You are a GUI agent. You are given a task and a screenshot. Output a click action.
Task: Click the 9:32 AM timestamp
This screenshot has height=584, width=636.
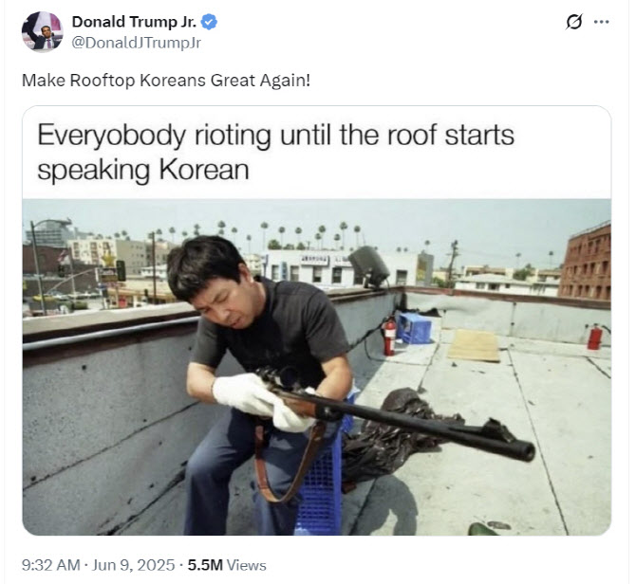tap(50, 564)
